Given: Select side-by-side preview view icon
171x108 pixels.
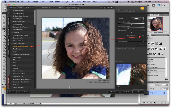Looking at the screenshot, I should pyautogui.click(x=33, y=8).
